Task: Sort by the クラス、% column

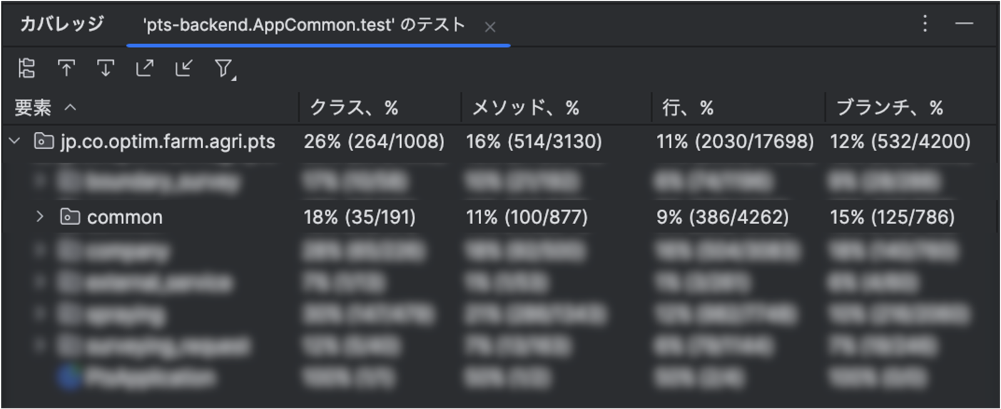Action: click(x=355, y=107)
